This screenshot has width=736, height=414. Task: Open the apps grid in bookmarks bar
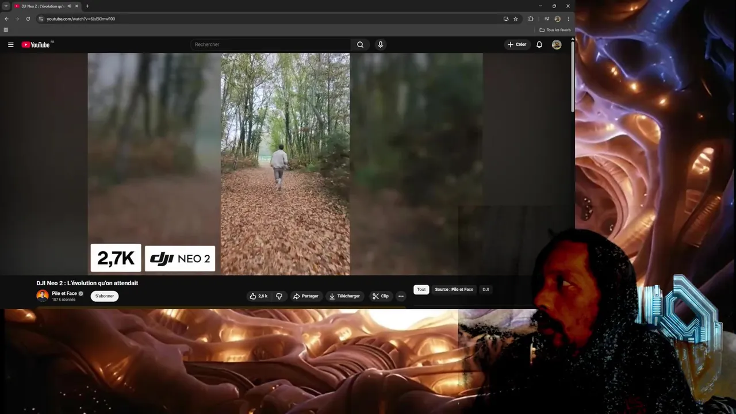pyautogui.click(x=6, y=30)
